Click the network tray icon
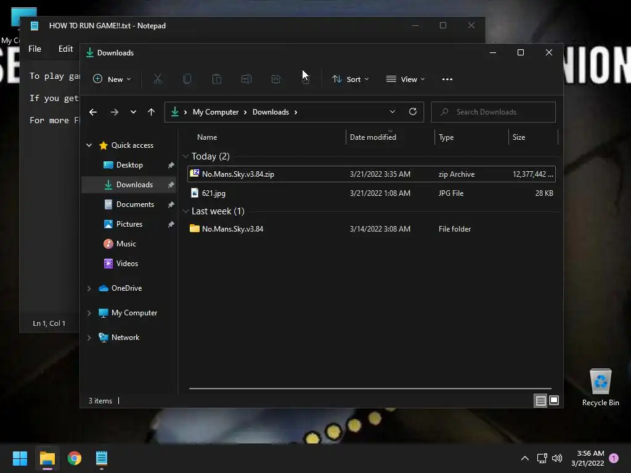 (x=542, y=458)
